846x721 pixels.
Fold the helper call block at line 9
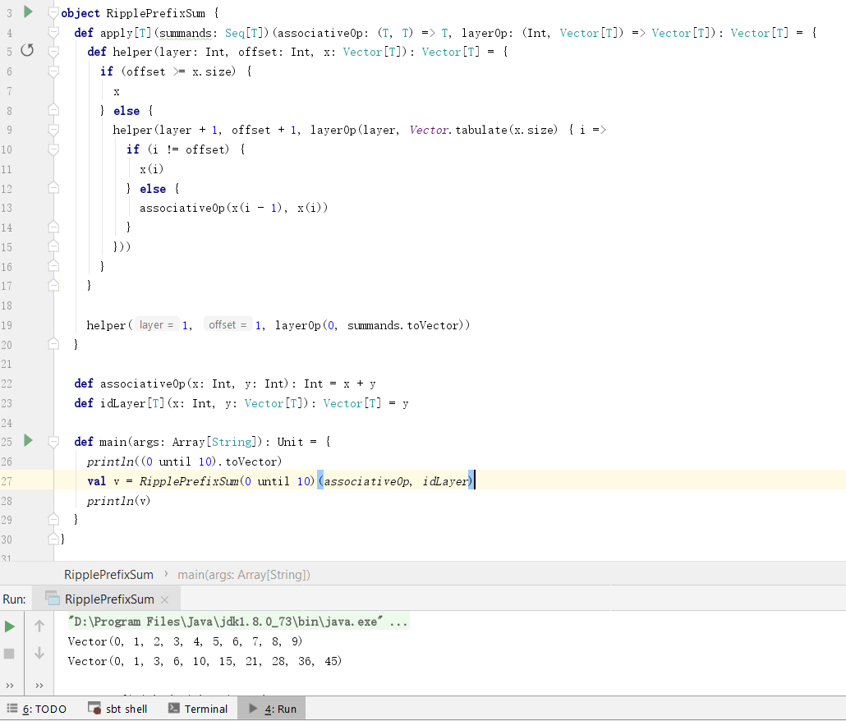point(53,130)
